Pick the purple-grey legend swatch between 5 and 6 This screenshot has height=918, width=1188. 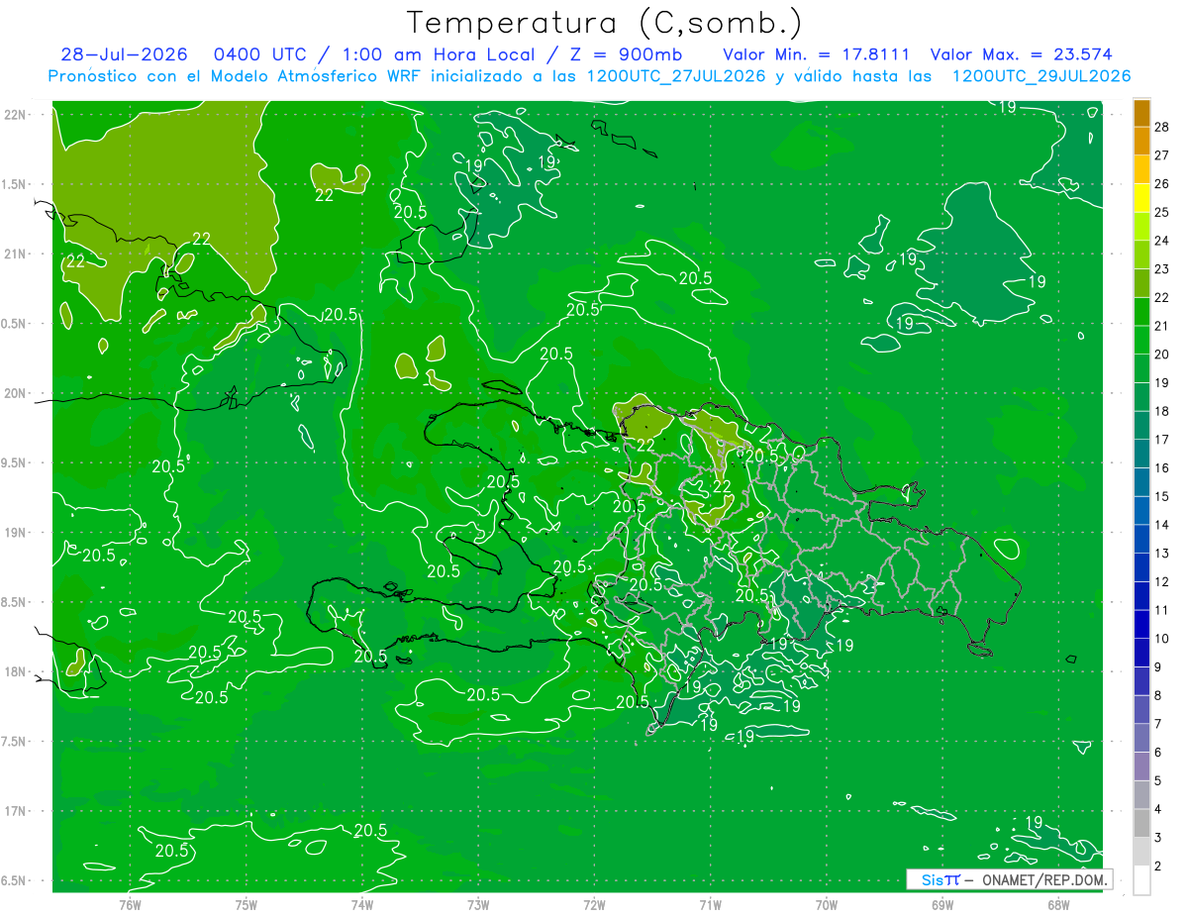[x=1141, y=766]
